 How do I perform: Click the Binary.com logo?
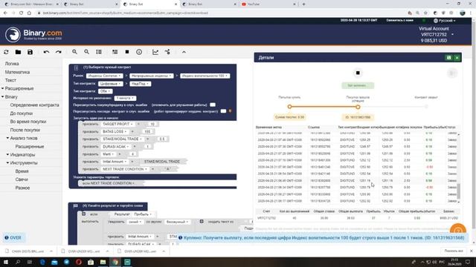point(33,35)
